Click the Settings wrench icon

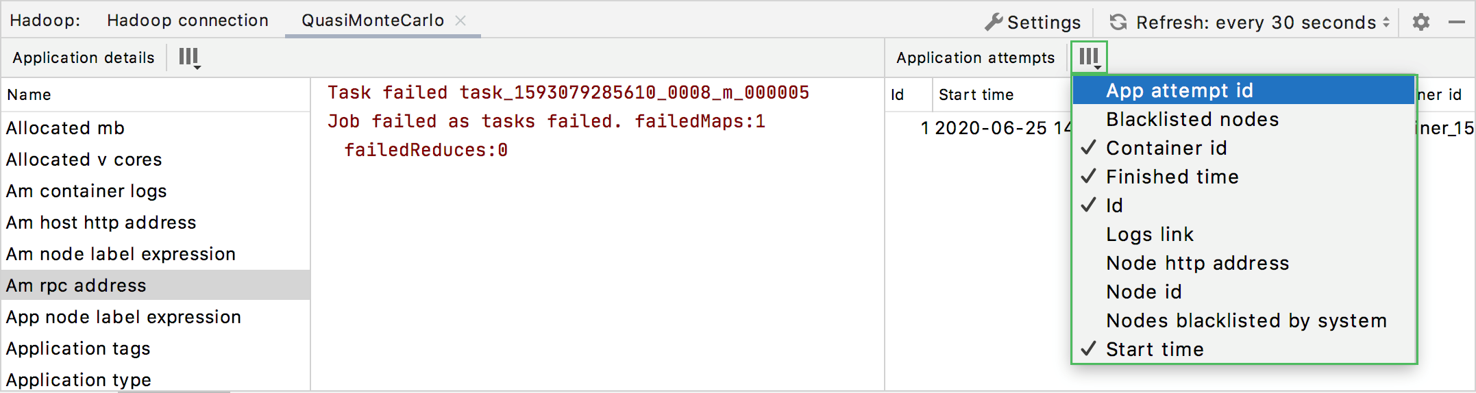tap(993, 22)
